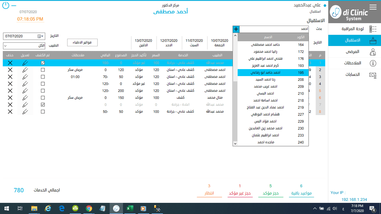This screenshot has height=214, width=381.
Task: Click the green plus add patient icon
Action: click(x=236, y=29)
